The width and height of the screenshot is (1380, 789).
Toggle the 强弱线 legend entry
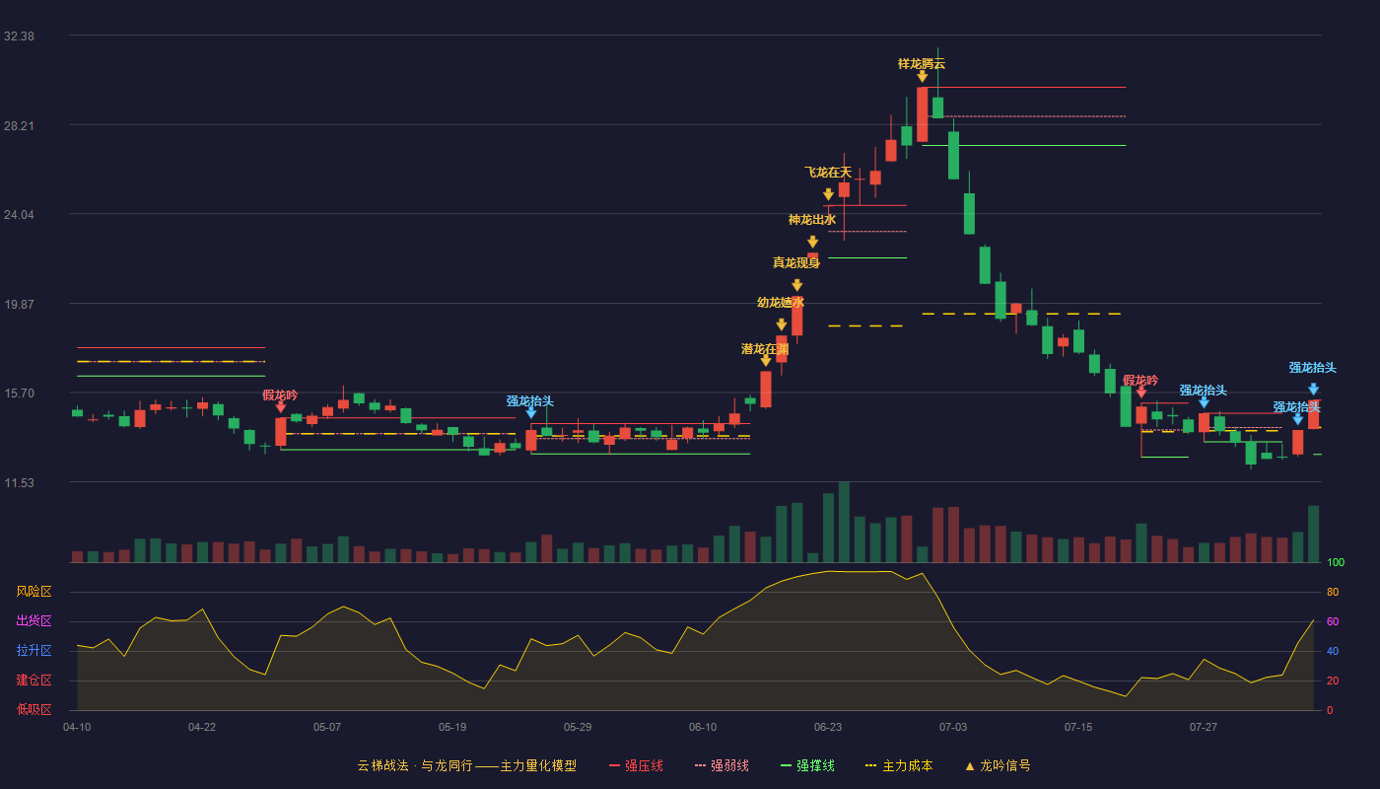point(722,765)
